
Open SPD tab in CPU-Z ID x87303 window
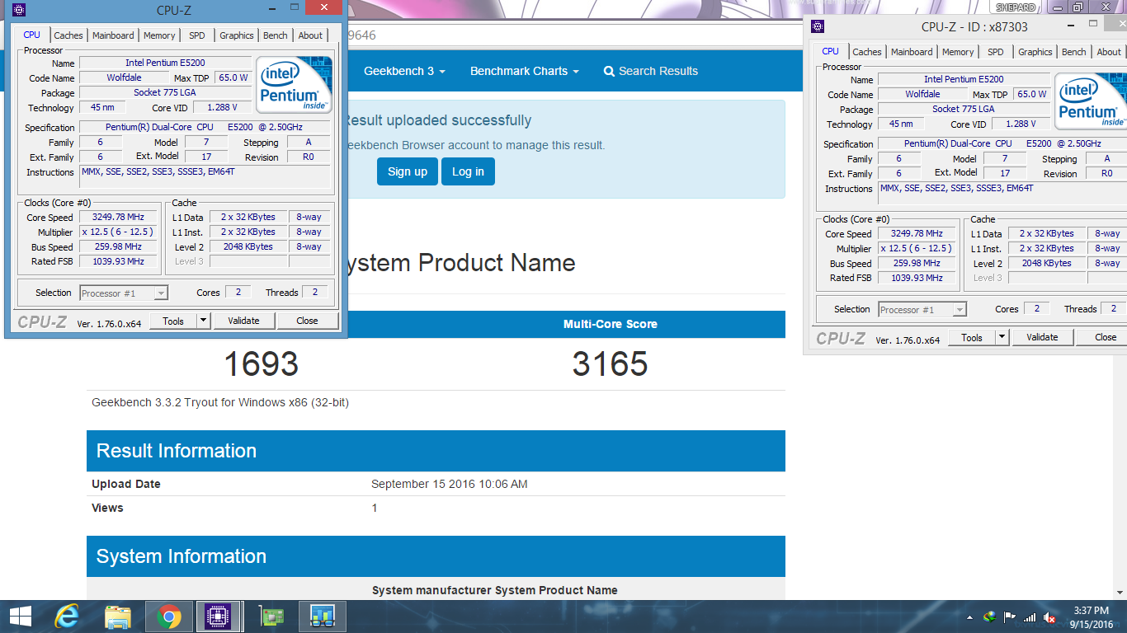(996, 52)
